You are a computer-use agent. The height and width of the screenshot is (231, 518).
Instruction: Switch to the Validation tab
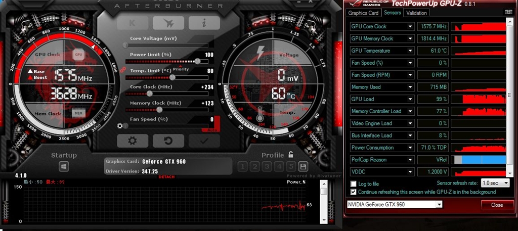point(417,13)
